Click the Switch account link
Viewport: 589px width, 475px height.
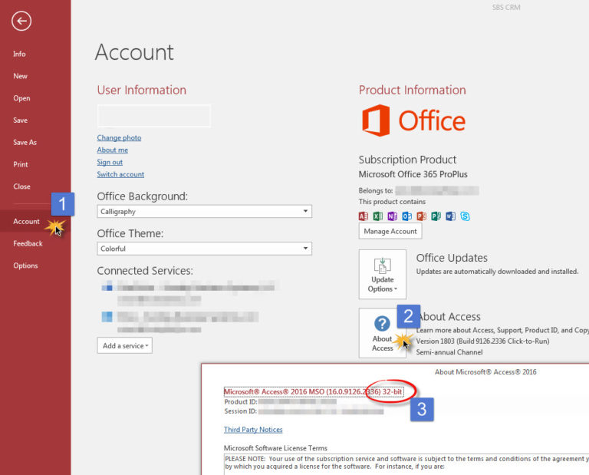pos(120,175)
